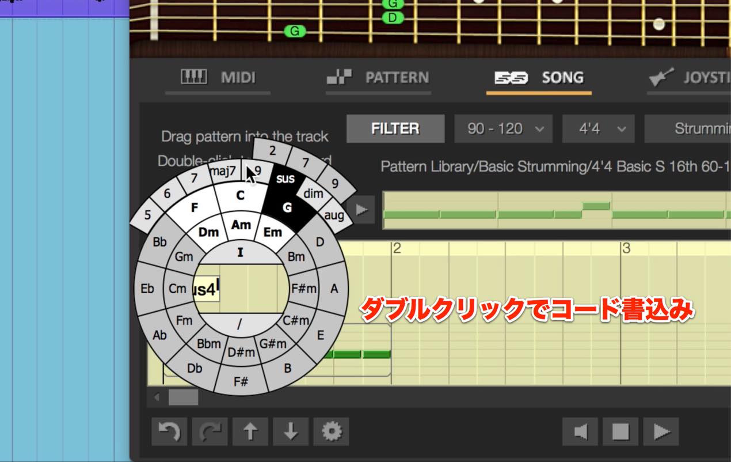The width and height of the screenshot is (731, 462).
Task: Click the undo arrow icon
Action: click(x=169, y=431)
